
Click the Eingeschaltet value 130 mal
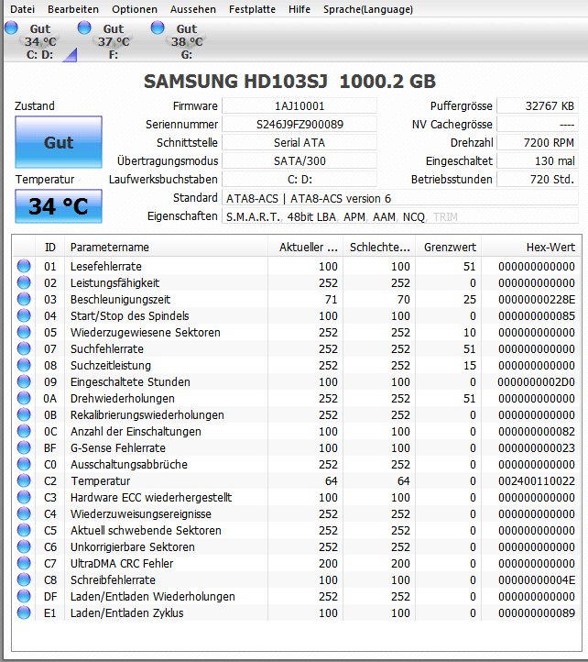click(x=538, y=160)
